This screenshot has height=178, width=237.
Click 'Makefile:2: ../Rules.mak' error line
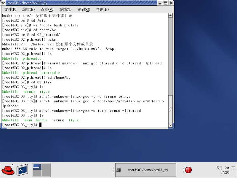(x=48, y=44)
